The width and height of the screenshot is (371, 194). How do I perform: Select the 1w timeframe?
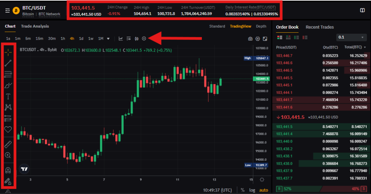pyautogui.click(x=91, y=38)
